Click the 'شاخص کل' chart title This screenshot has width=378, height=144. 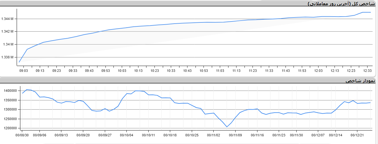click(341, 4)
